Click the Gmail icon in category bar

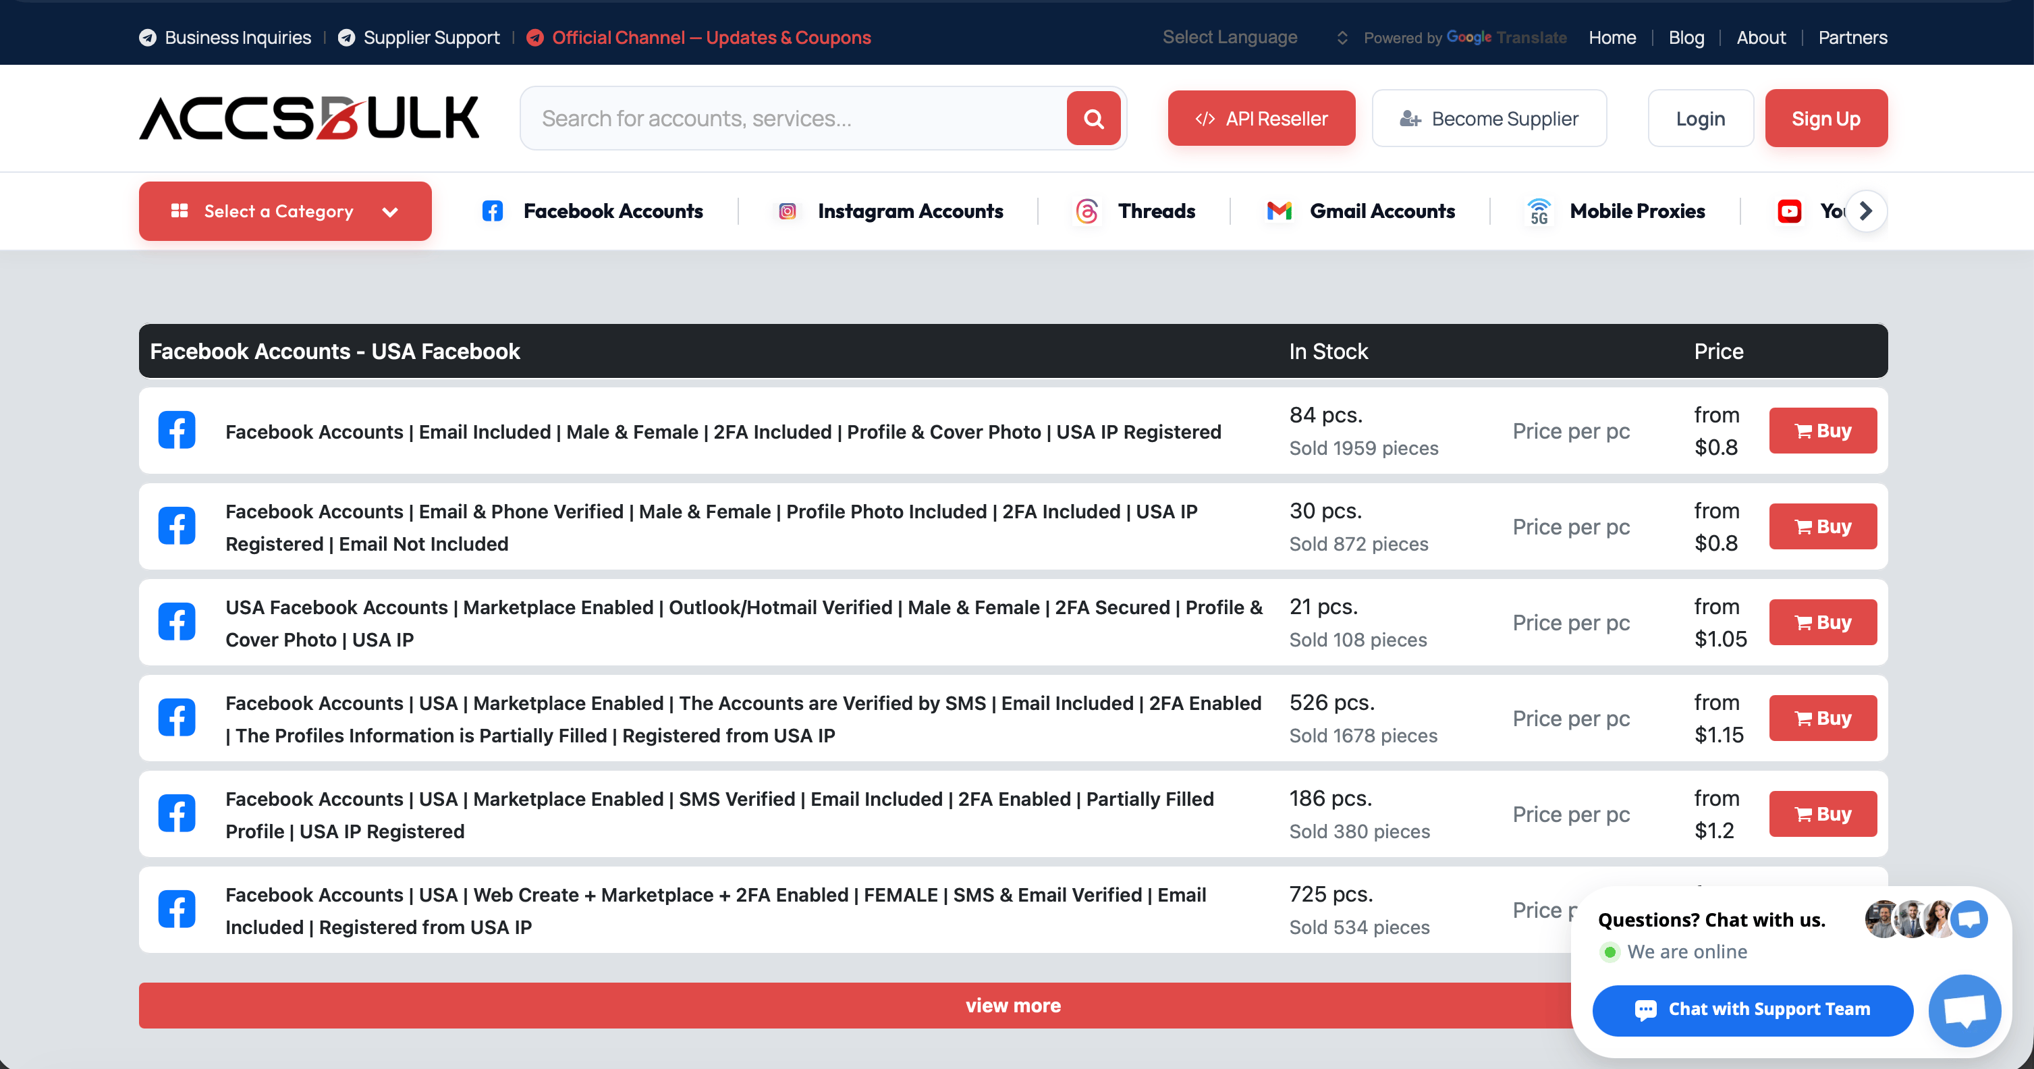(1279, 211)
